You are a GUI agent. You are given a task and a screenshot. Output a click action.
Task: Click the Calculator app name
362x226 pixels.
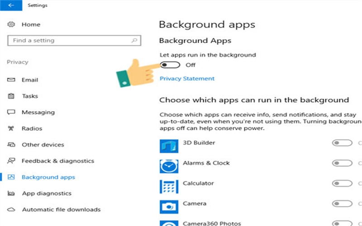point(198,184)
